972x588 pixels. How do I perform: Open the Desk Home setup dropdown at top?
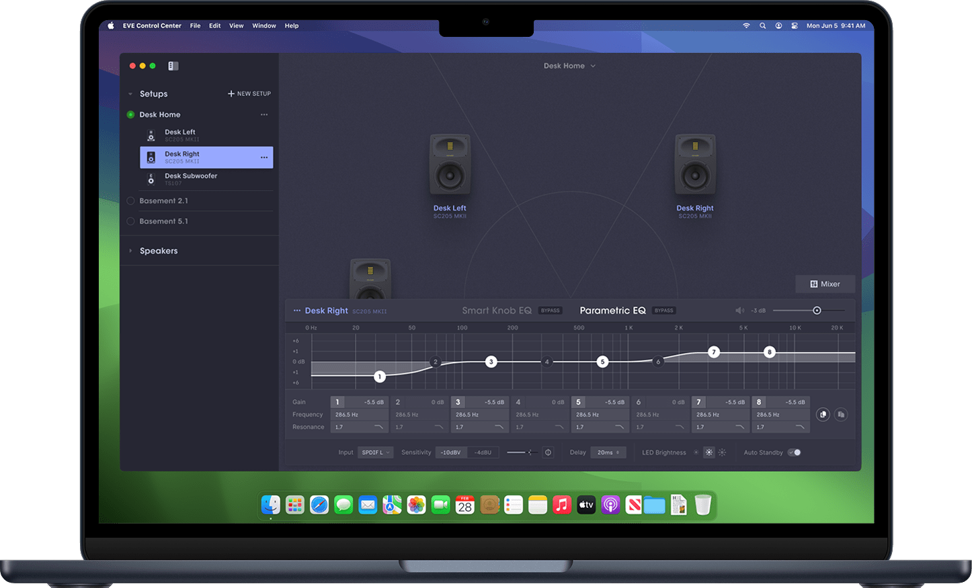pos(569,65)
